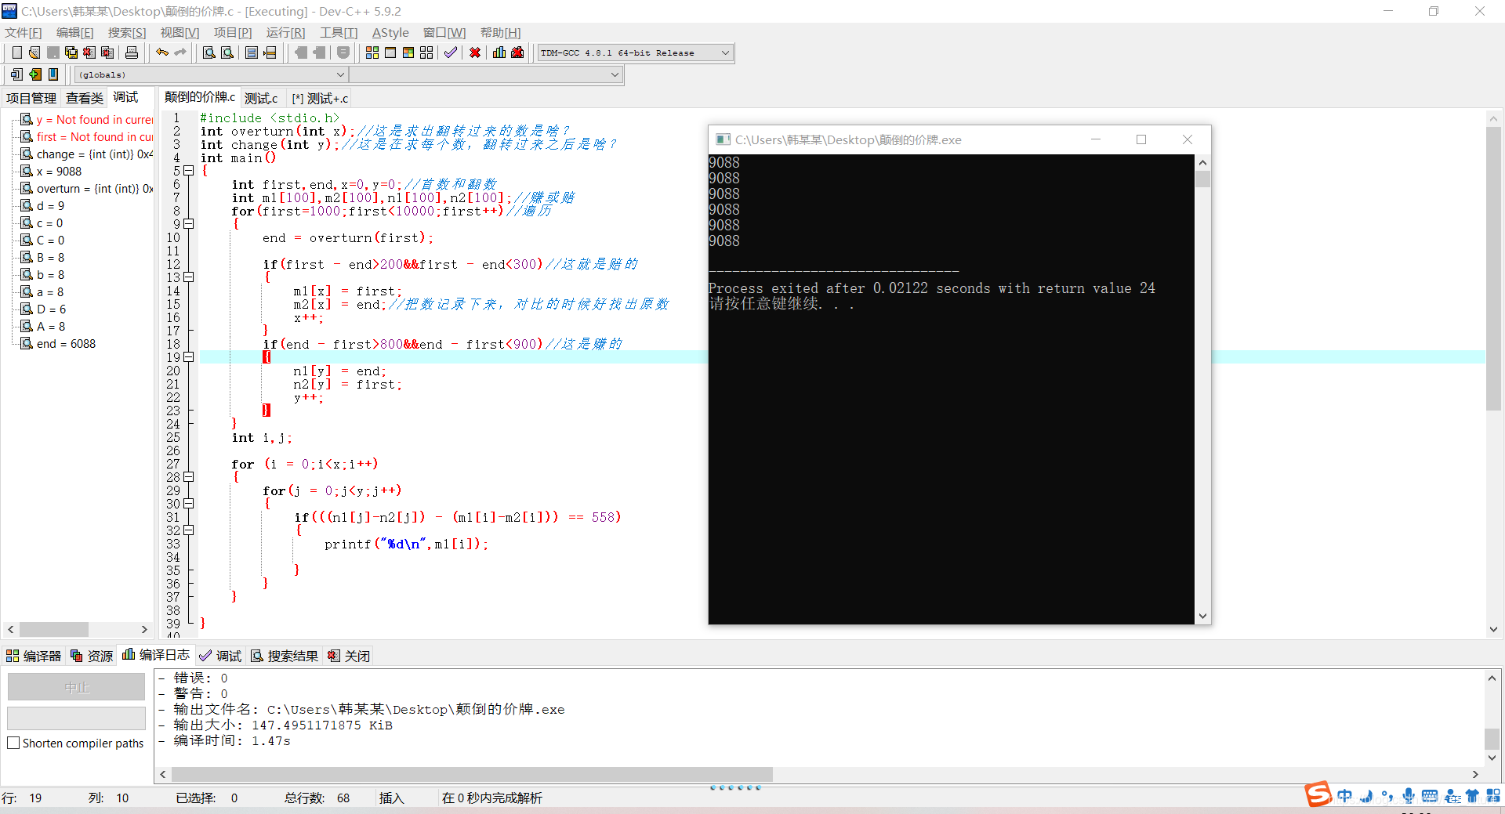1505x814 pixels.
Task: Click debug panel horizontal scrollbar thumb
Action: 54,629
